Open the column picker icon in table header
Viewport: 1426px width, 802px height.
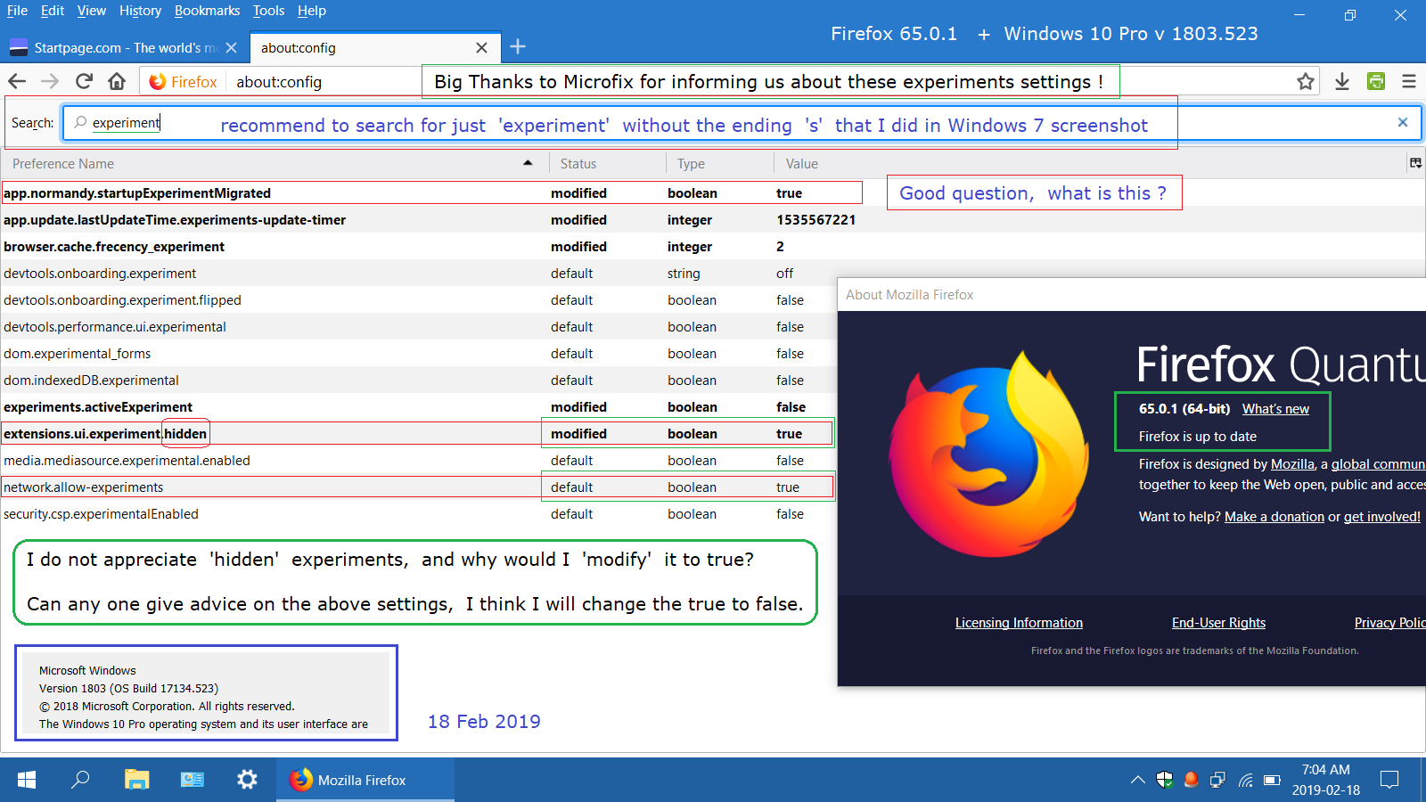click(1415, 163)
